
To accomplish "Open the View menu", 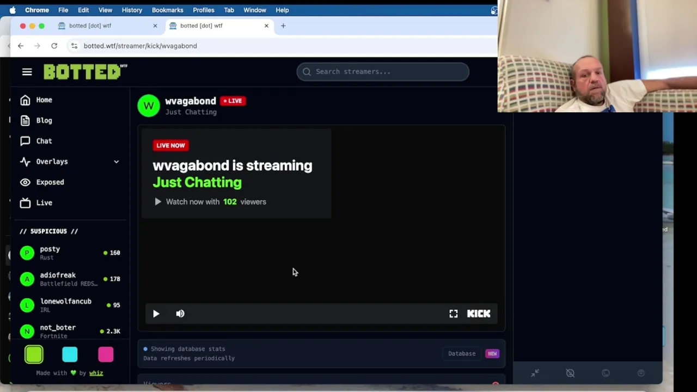I will [105, 10].
